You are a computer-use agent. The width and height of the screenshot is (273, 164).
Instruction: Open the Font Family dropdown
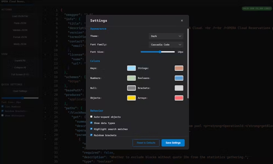tap(166, 45)
